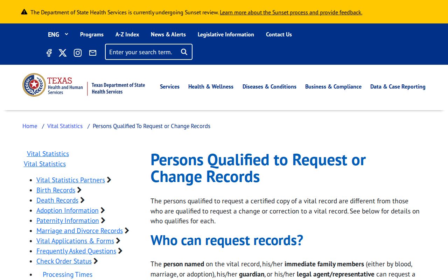Open the DSHS Facebook page icon
The width and height of the screenshot is (448, 280).
coord(49,53)
